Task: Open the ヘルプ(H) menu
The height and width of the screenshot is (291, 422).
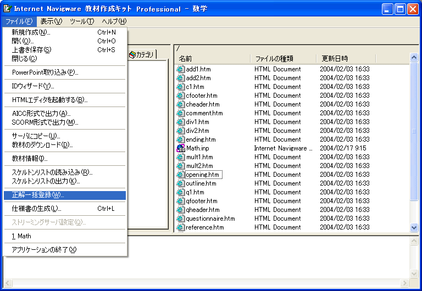Action: tap(114, 21)
